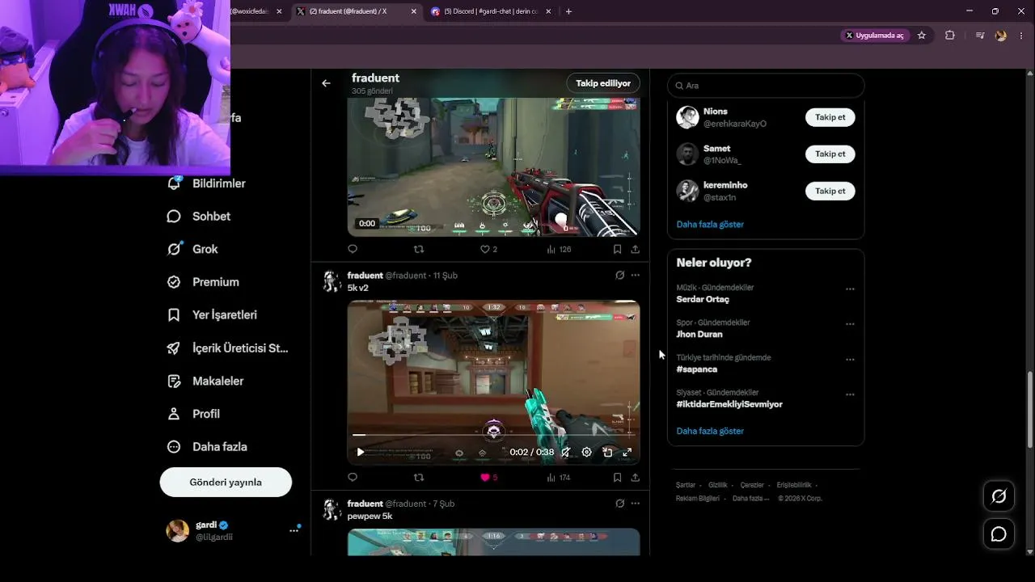Switch to the fraduent X browser tab
The height and width of the screenshot is (582, 1035).
357,11
